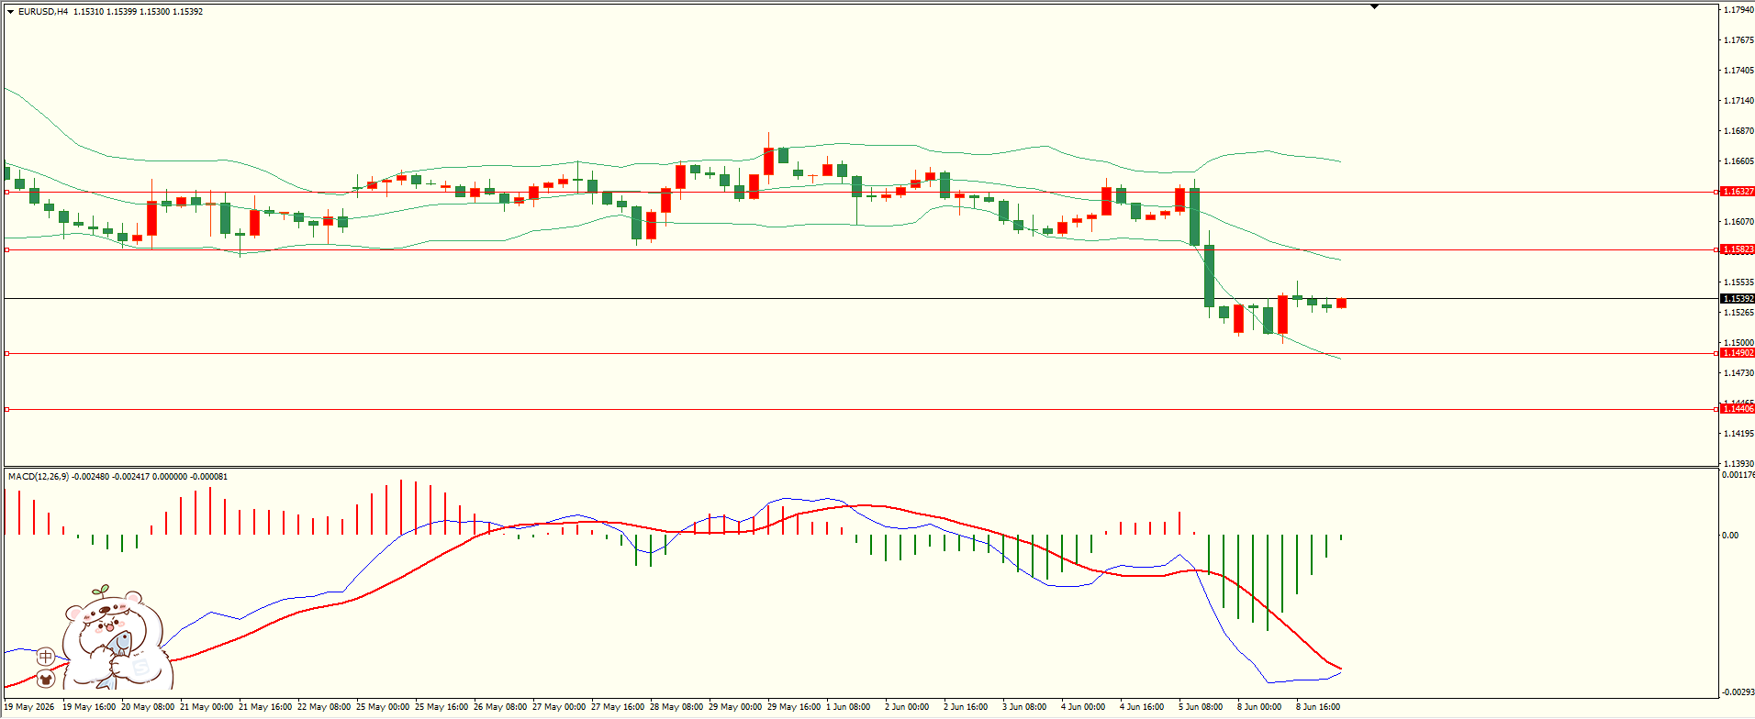Select the 1.16327 horizontal line price tag

[1738, 192]
